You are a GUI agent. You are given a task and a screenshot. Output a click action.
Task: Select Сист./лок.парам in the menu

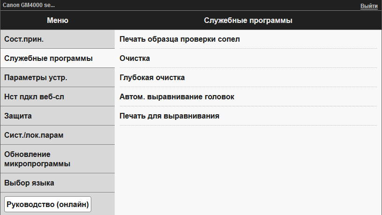pos(34,135)
